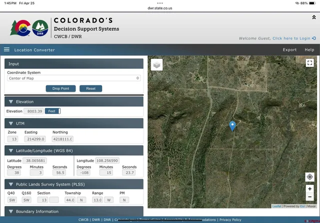Zoom in on the map

pyautogui.click(x=309, y=189)
